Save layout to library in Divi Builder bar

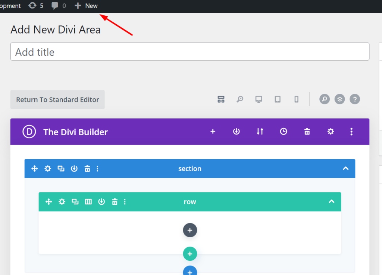[236, 132]
